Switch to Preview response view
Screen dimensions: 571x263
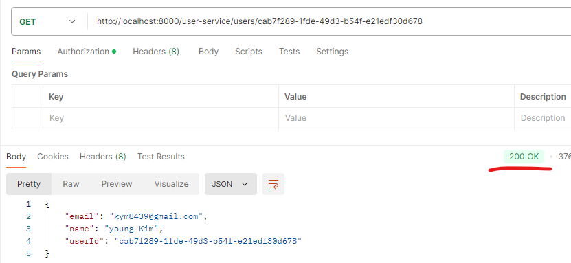(x=117, y=184)
